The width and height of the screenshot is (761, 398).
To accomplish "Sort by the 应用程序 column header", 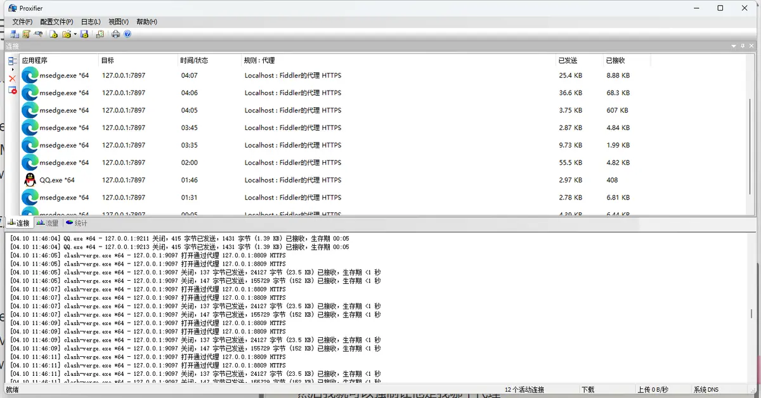I will [60, 60].
